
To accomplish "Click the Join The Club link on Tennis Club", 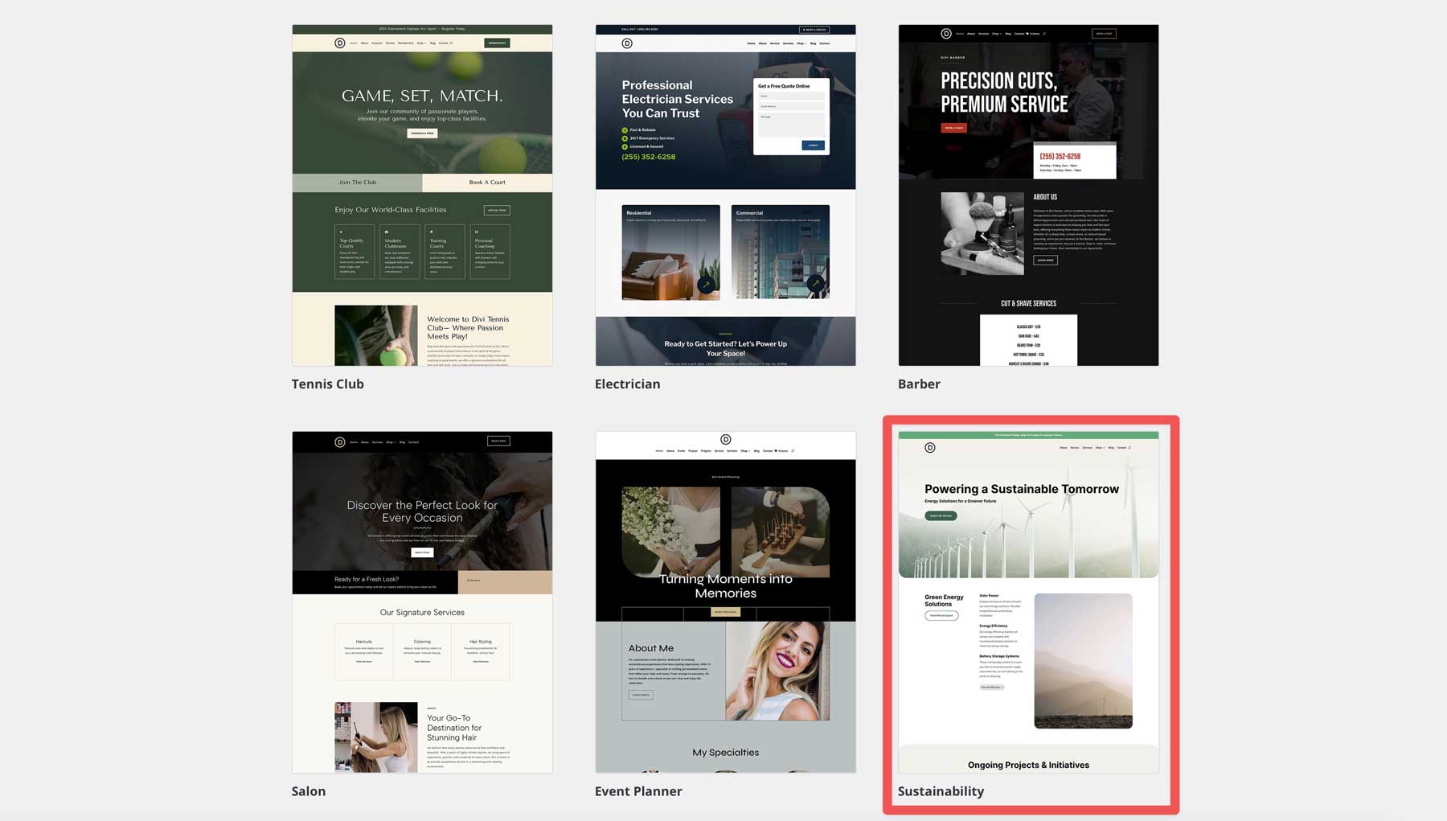I will [357, 182].
